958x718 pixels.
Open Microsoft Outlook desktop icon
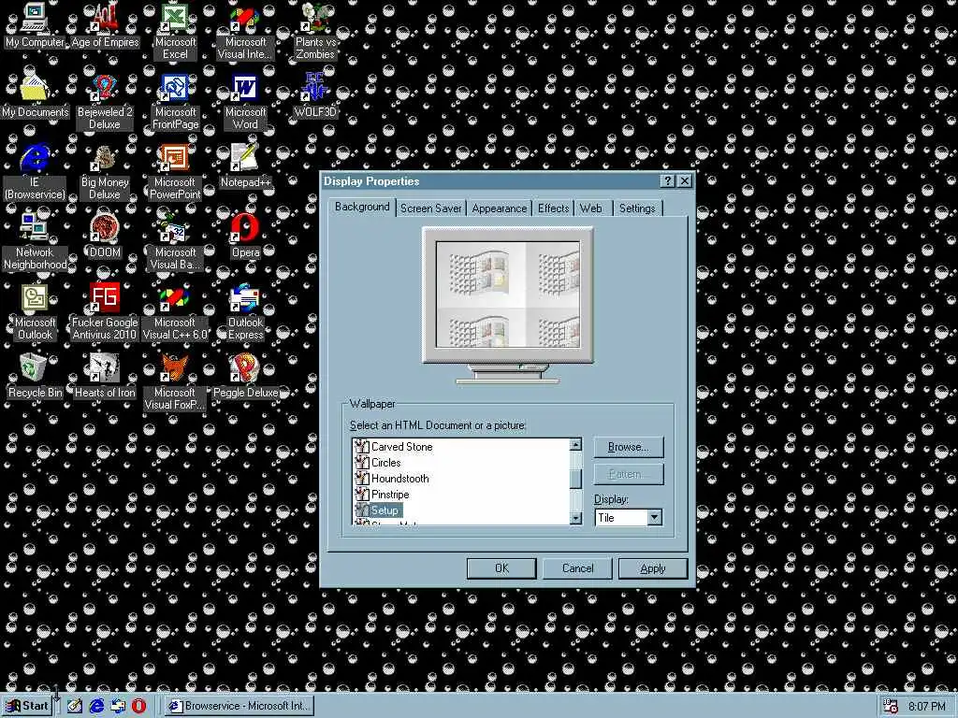(35, 312)
